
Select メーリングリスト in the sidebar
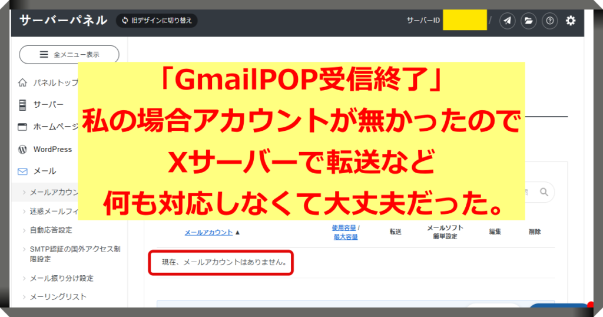pos(58,296)
